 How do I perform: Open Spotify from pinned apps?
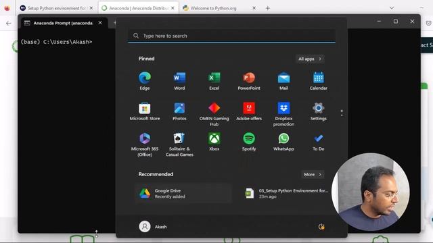point(249,142)
